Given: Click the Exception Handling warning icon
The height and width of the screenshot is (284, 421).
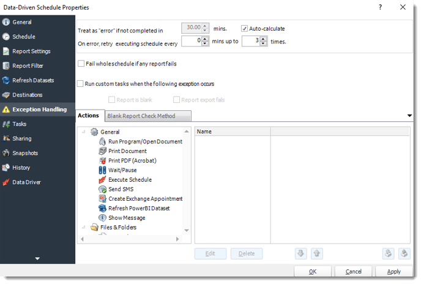Looking at the screenshot, I should pos(6,110).
